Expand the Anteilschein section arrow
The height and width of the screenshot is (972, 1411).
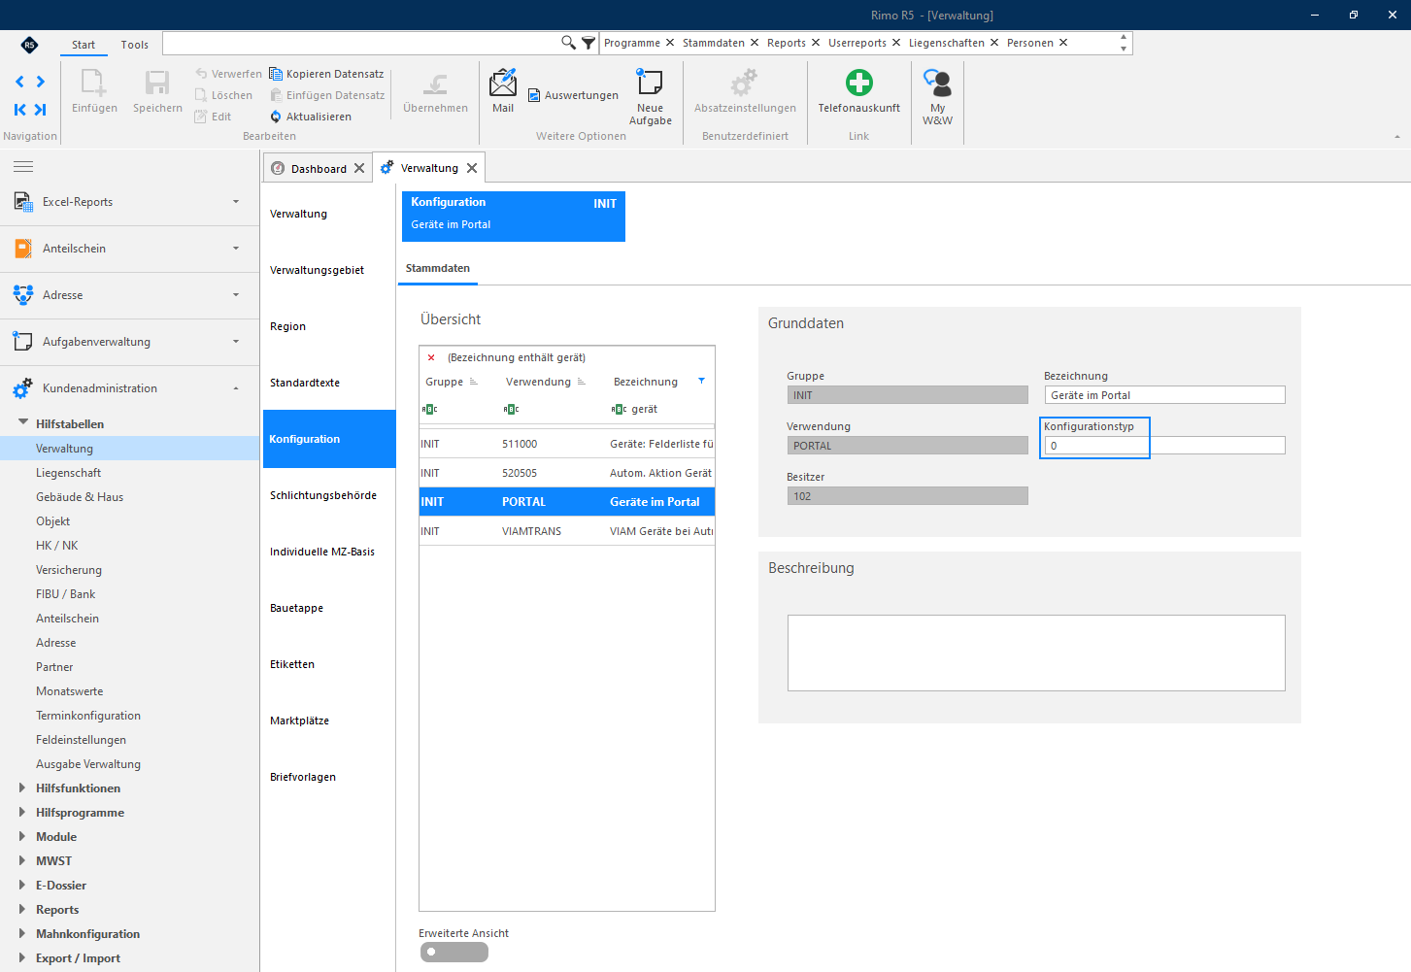coord(236,249)
